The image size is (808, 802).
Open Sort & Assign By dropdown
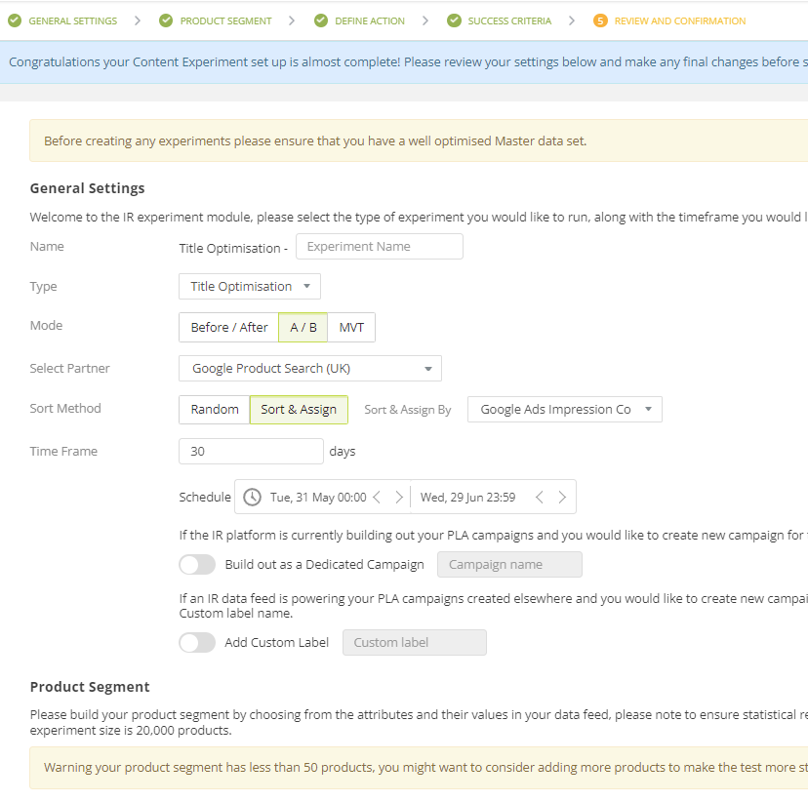tap(565, 410)
